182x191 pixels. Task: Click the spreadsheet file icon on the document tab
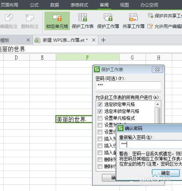37,40
